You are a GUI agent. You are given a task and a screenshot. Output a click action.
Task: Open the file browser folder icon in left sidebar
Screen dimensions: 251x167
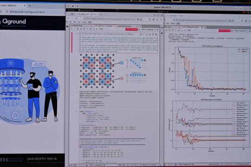[67, 26]
